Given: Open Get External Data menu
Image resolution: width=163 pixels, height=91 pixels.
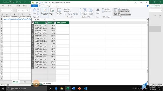Looking at the screenshot, I should click(x=45, y=12).
